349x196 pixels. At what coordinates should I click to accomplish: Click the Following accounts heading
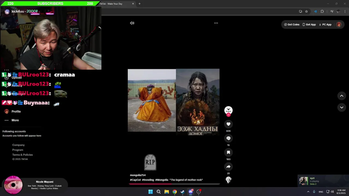click(x=14, y=131)
